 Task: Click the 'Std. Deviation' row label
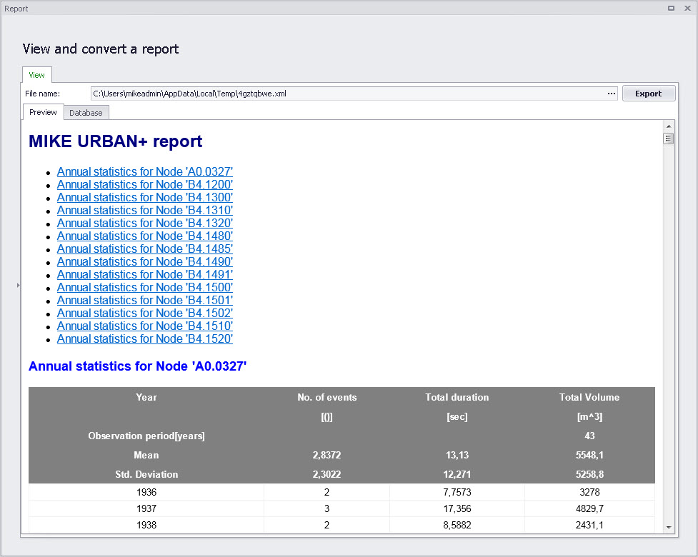point(146,474)
